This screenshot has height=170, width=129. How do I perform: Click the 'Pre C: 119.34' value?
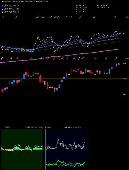click(81, 12)
